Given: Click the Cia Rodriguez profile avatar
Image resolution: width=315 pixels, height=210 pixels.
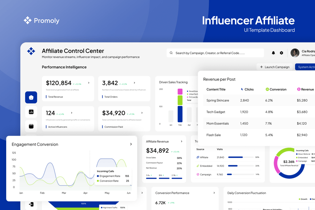Looking at the screenshot, I should pyautogui.click(x=295, y=53).
